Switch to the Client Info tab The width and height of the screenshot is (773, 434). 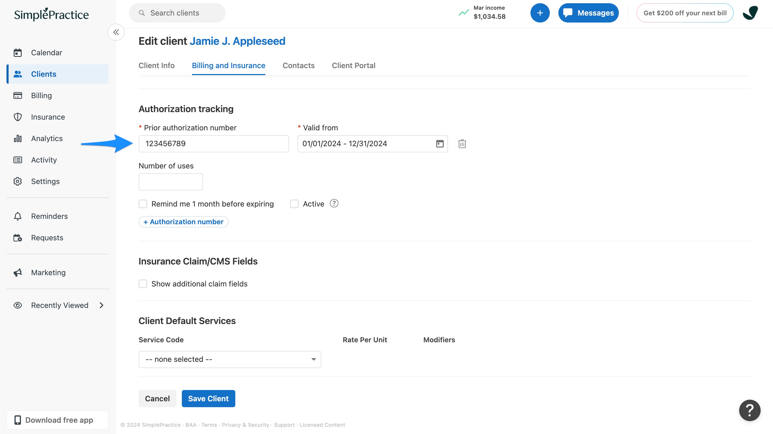point(156,65)
